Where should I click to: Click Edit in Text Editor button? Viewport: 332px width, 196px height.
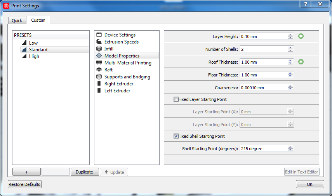(x=302, y=172)
